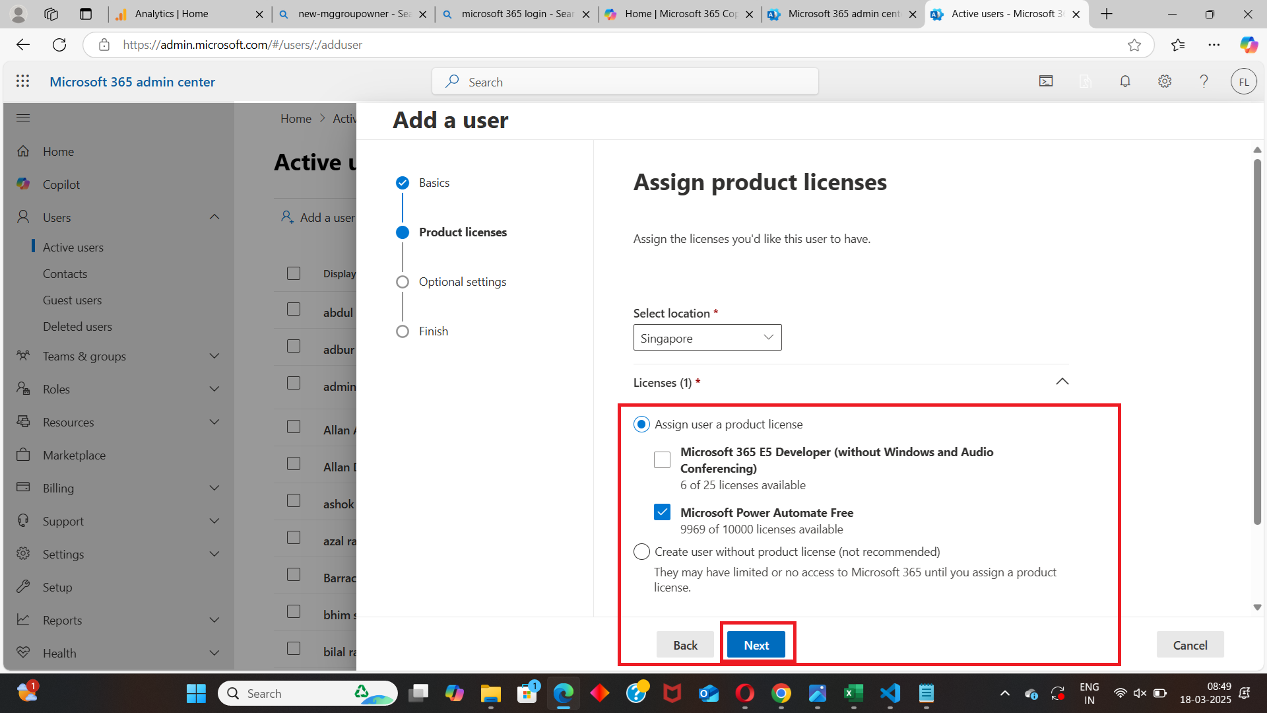Open the help question mark icon
The image size is (1267, 713).
[x=1204, y=81]
